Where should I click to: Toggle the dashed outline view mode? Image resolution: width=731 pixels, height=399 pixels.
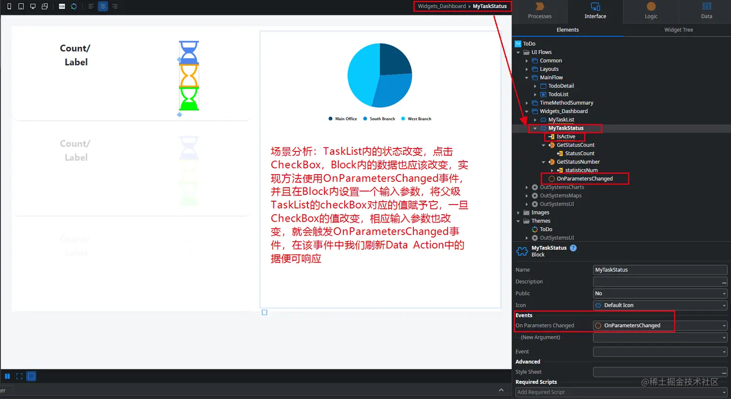pyautogui.click(x=19, y=376)
